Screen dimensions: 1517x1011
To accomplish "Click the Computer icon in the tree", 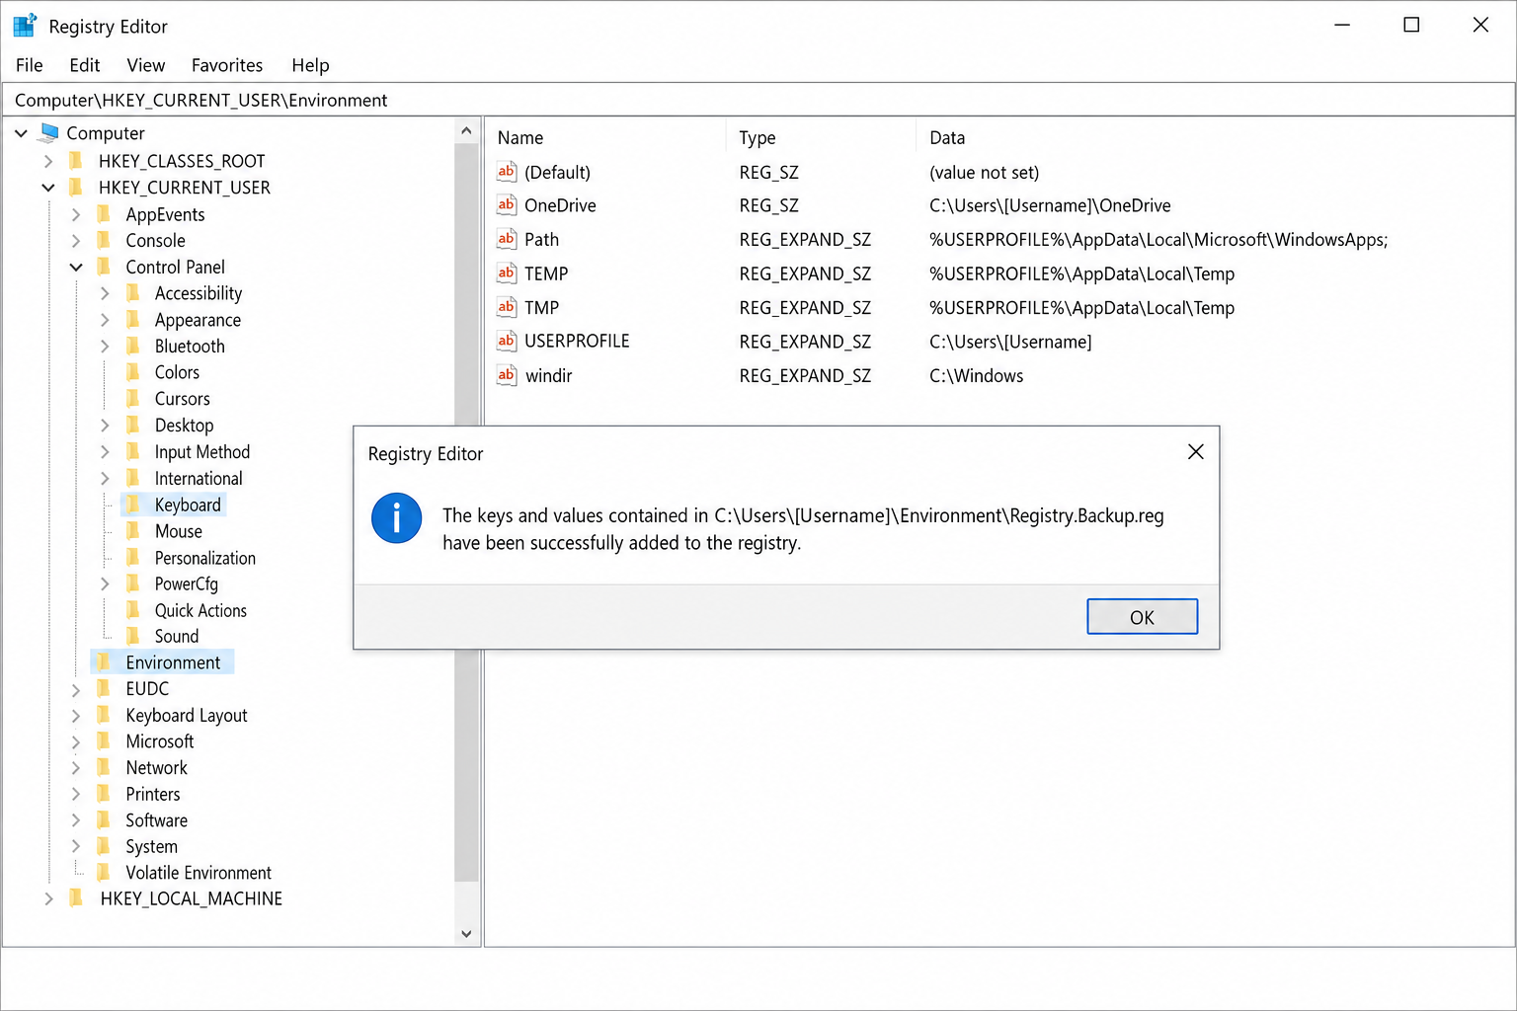I will 49,132.
